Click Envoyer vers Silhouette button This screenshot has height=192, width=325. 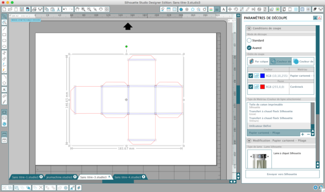[282, 174]
